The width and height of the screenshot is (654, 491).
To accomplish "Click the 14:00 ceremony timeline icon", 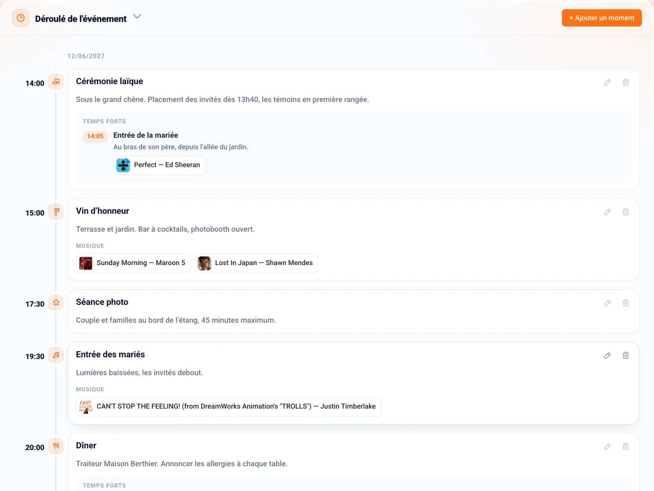I will coord(56,82).
